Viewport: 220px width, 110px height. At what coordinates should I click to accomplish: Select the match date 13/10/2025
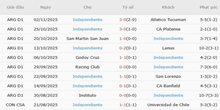(45, 48)
